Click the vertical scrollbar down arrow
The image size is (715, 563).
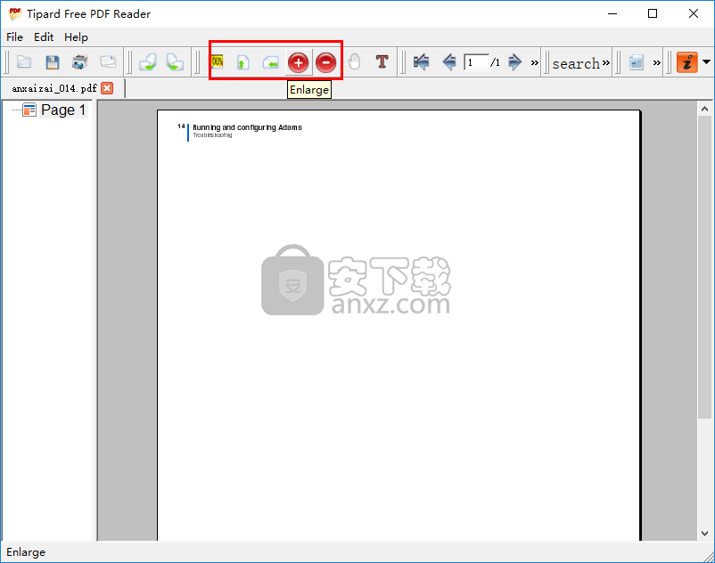click(704, 533)
